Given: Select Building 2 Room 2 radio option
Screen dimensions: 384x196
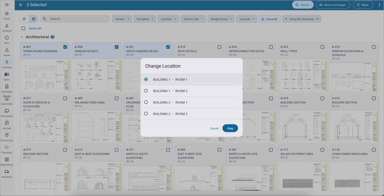Looking at the screenshot, I should (146, 113).
